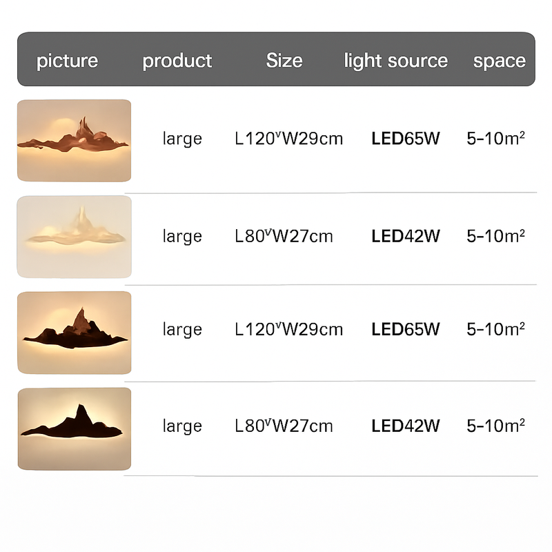Click the "picture" column header
This screenshot has width=552, height=552.
pyautogui.click(x=67, y=61)
